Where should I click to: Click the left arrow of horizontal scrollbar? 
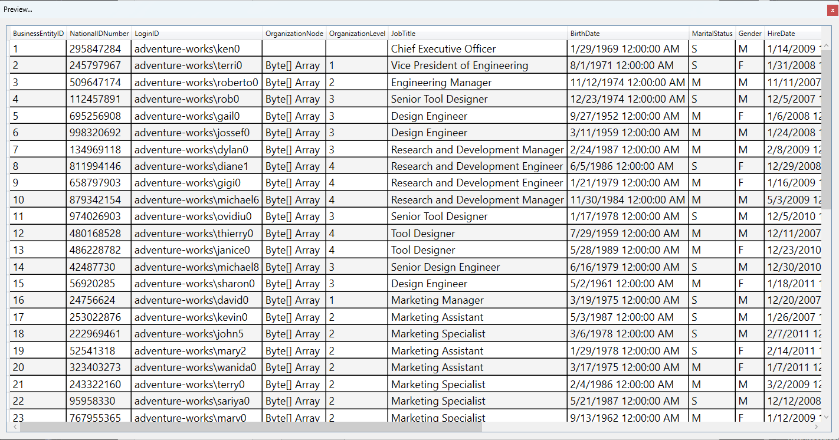(x=15, y=426)
